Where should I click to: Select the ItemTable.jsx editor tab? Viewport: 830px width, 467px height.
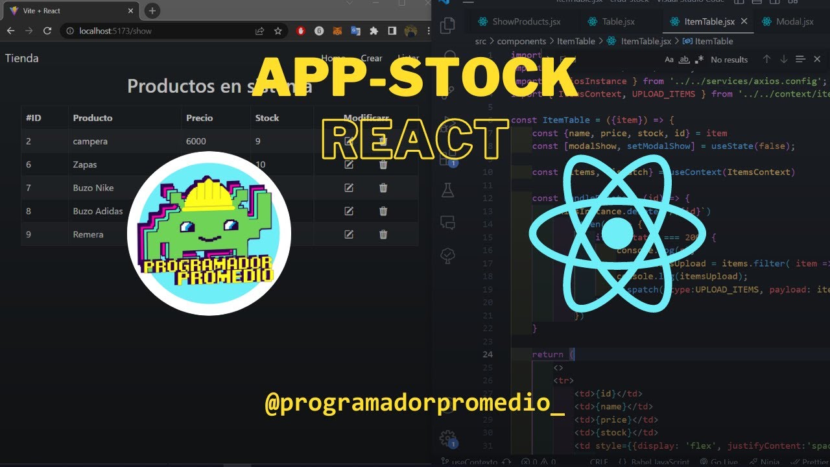tap(709, 21)
